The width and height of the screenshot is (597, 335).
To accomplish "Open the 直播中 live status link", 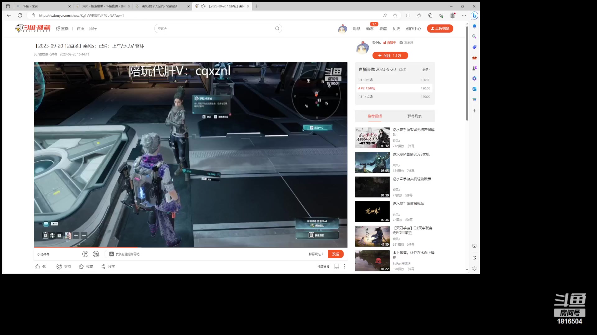I will [389, 42].
